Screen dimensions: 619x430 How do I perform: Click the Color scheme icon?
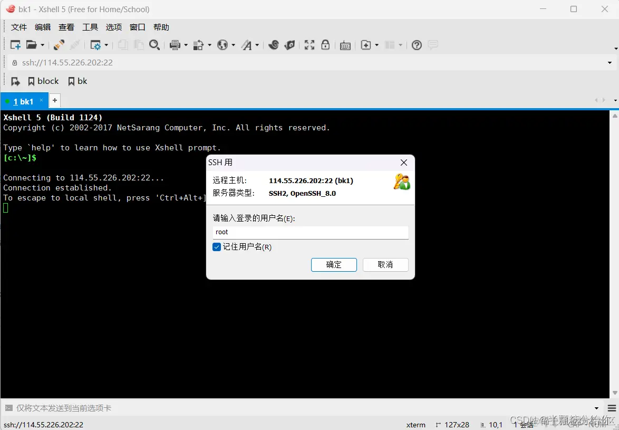(199, 45)
